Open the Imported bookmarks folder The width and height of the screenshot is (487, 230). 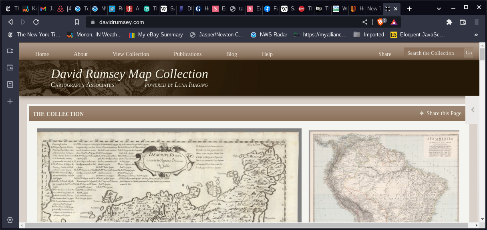click(x=369, y=35)
